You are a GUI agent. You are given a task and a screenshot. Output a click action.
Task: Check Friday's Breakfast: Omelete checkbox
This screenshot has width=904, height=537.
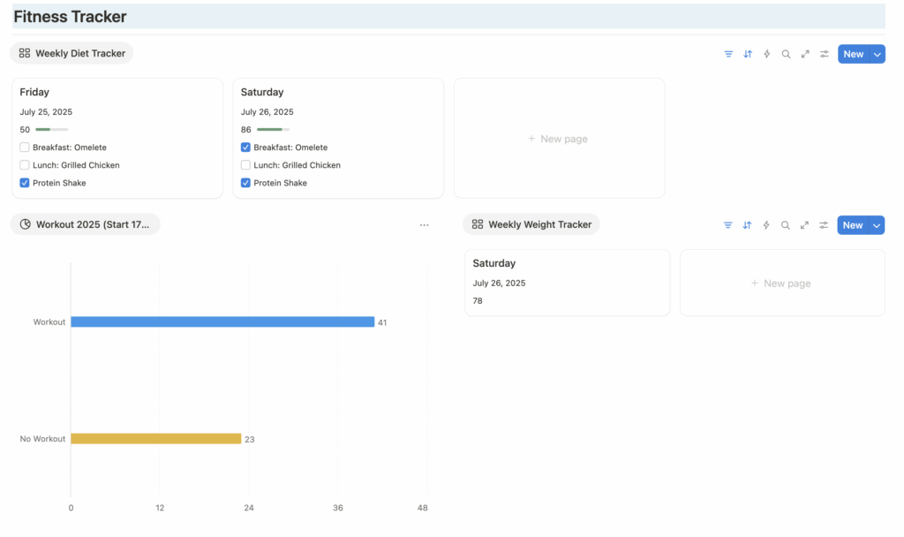pyautogui.click(x=25, y=147)
